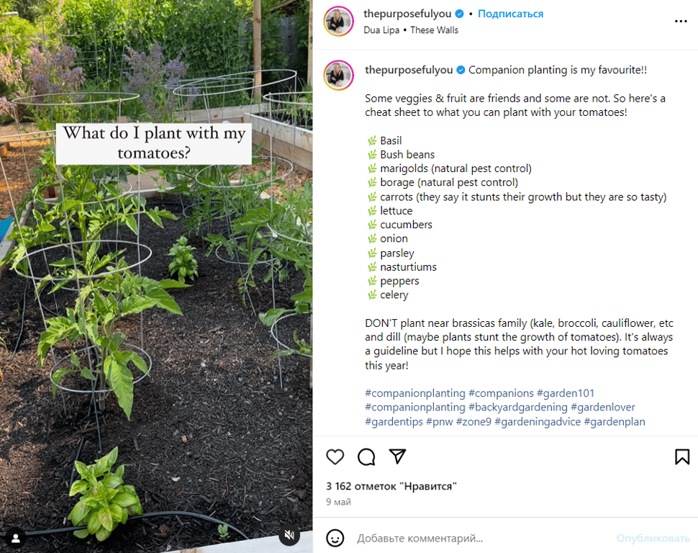Share the post via paper plane icon
The height and width of the screenshot is (553, 698).
tap(397, 457)
